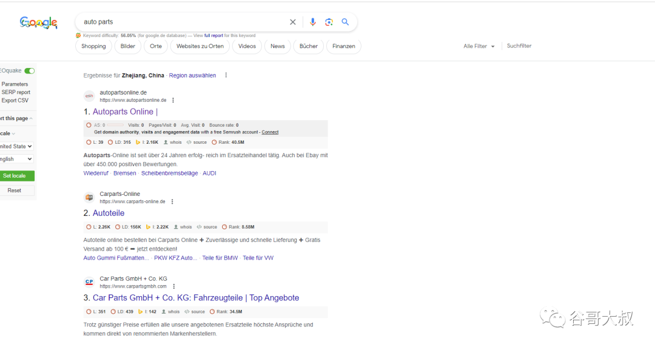Open the Teile für VW sitelink
655x347 pixels.
258,258
